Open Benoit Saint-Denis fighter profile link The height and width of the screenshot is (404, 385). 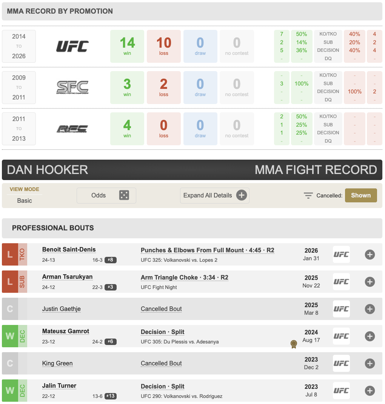click(x=69, y=250)
